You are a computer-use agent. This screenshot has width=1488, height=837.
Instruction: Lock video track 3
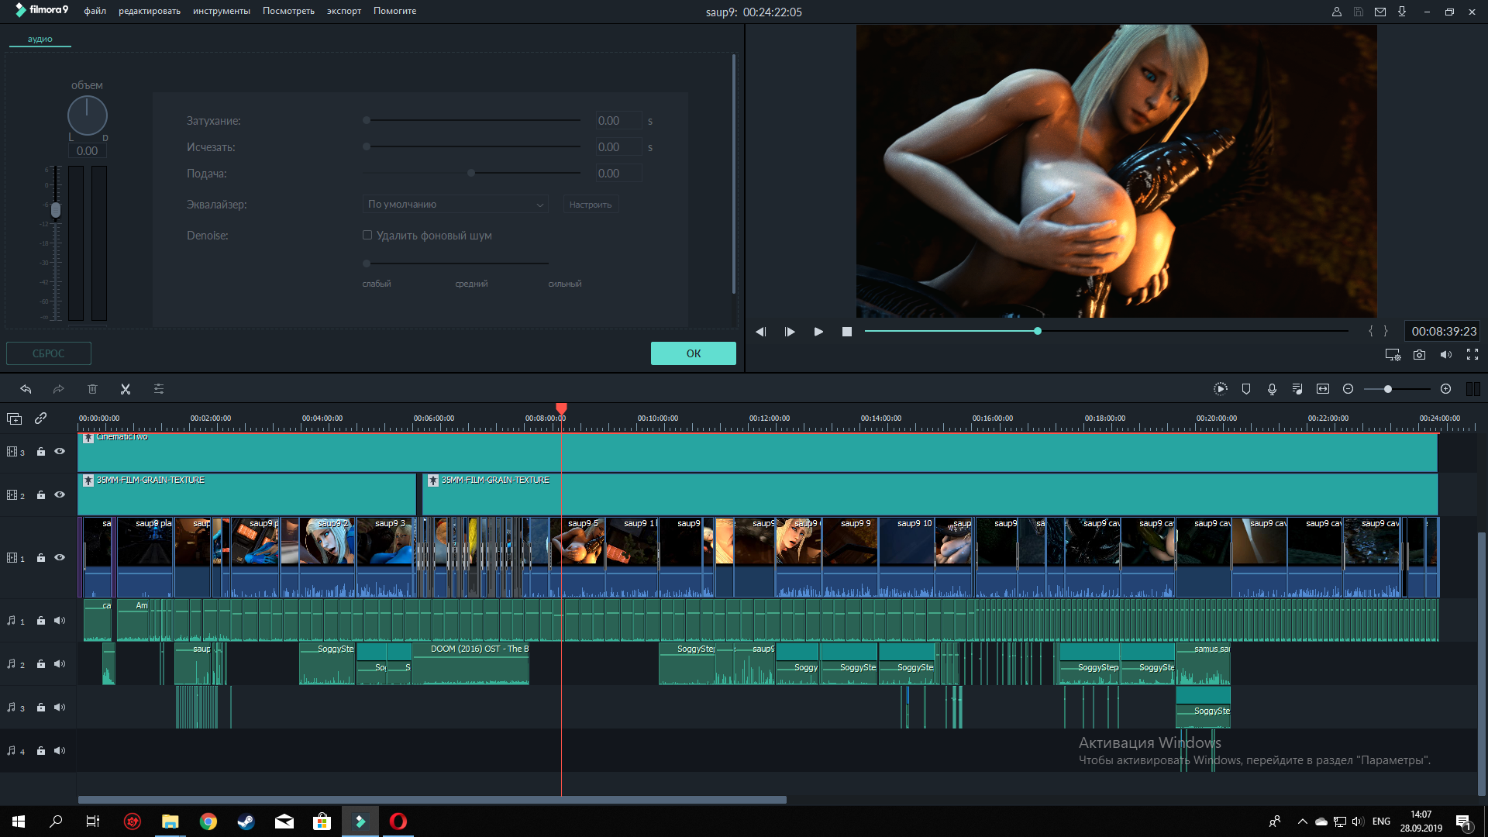point(41,451)
